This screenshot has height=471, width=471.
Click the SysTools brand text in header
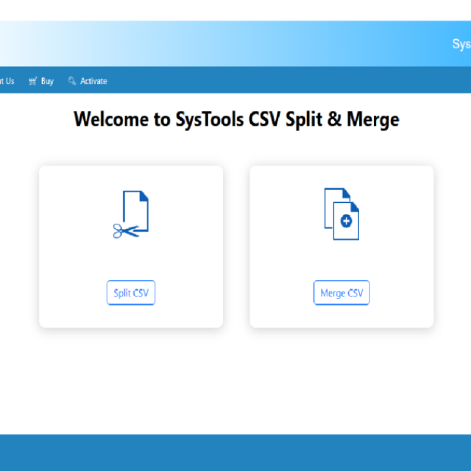tap(461, 44)
